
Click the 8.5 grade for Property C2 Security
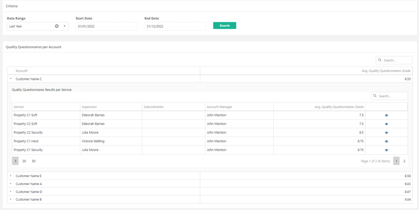[x=361, y=133]
